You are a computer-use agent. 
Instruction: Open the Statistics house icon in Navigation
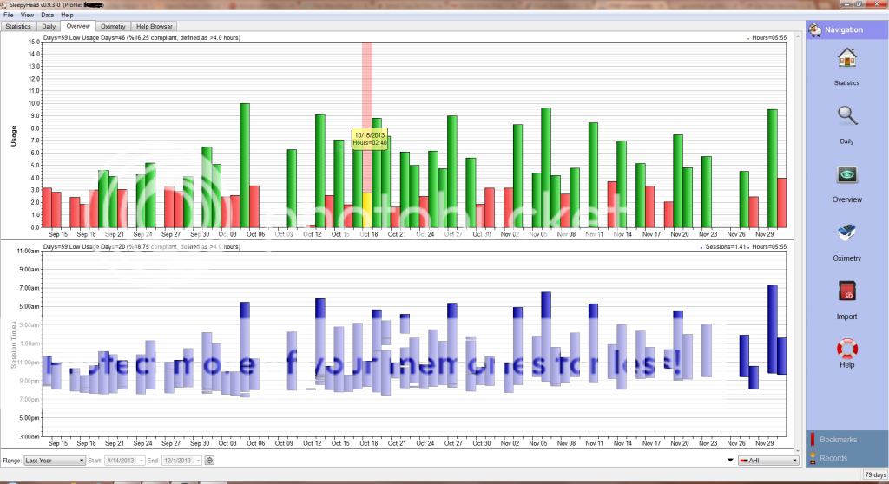(x=846, y=59)
